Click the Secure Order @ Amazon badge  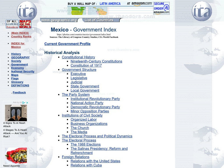pyautogui.click(x=162, y=8)
